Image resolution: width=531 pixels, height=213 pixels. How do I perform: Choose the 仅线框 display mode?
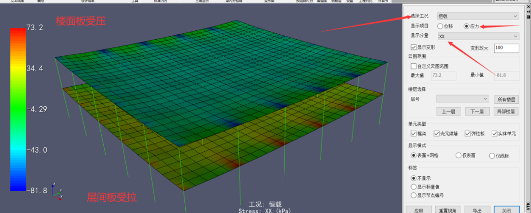coord(492,156)
